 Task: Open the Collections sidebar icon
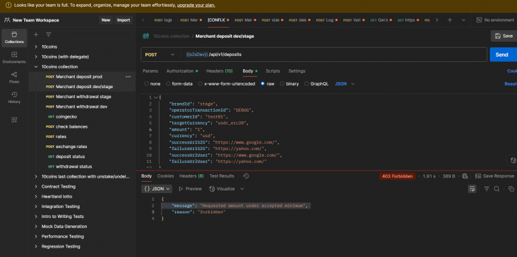pyautogui.click(x=14, y=38)
